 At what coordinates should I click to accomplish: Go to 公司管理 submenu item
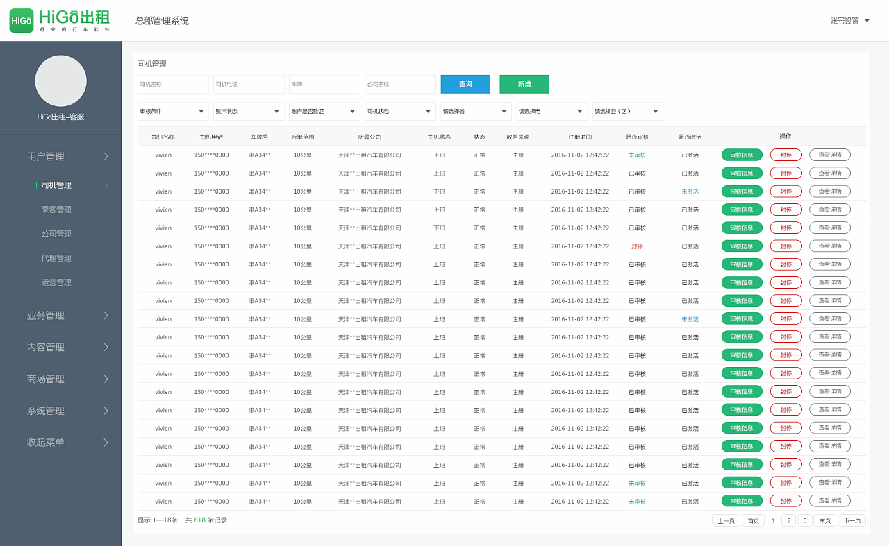click(56, 234)
